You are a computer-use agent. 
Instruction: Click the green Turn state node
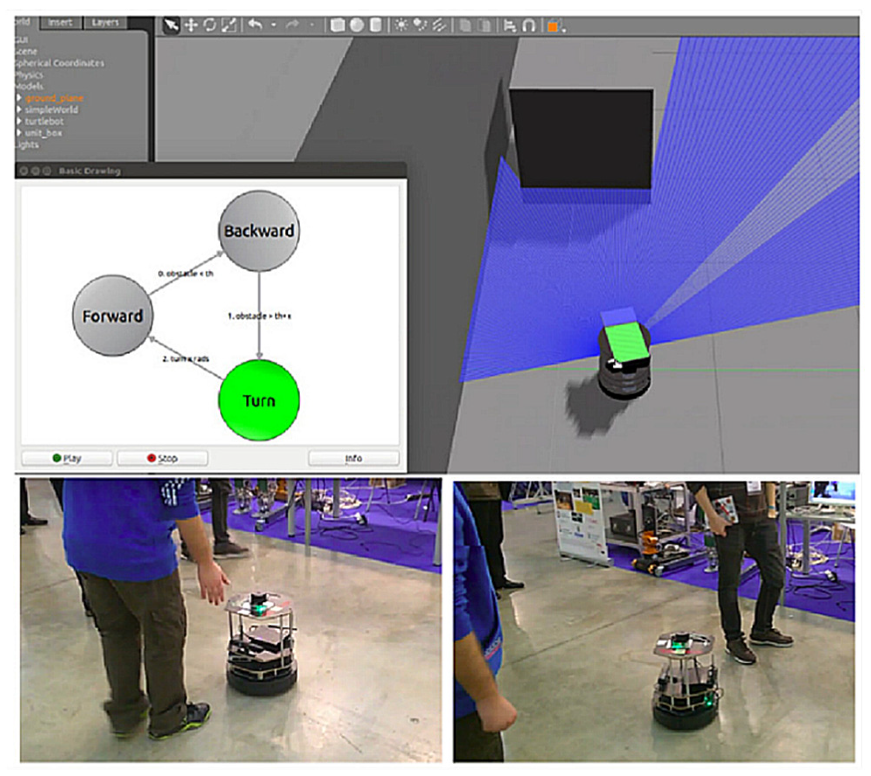click(259, 400)
